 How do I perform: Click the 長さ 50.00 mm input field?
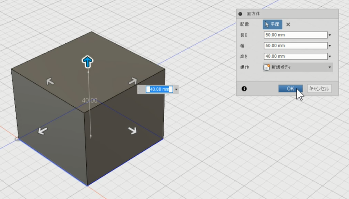(x=295, y=35)
